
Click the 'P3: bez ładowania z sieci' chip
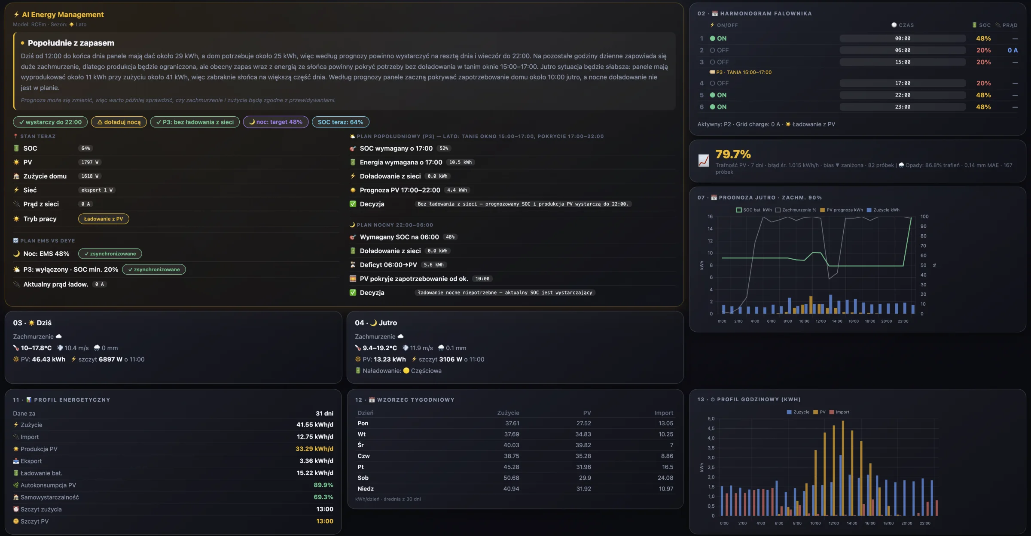195,122
